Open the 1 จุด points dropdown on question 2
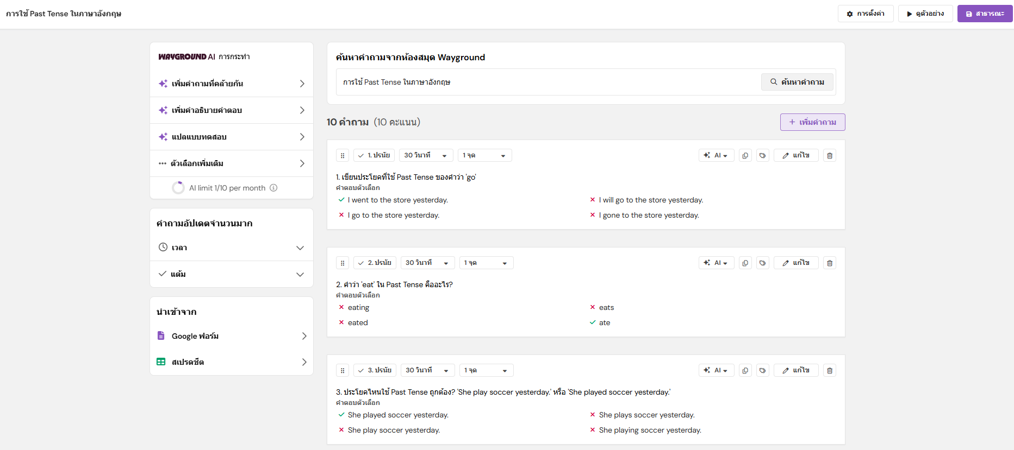This screenshot has height=450, width=1014. 486,263
